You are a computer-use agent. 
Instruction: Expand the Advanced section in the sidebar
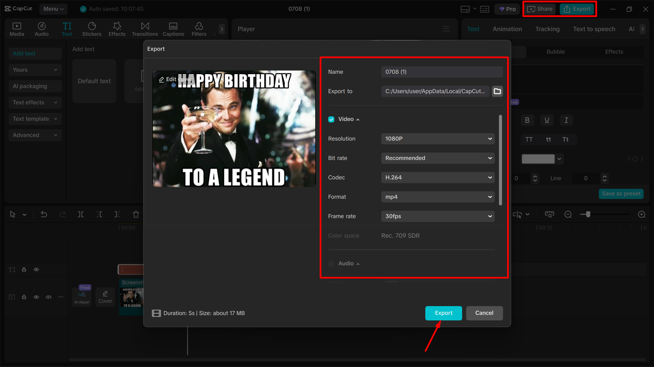pos(35,135)
